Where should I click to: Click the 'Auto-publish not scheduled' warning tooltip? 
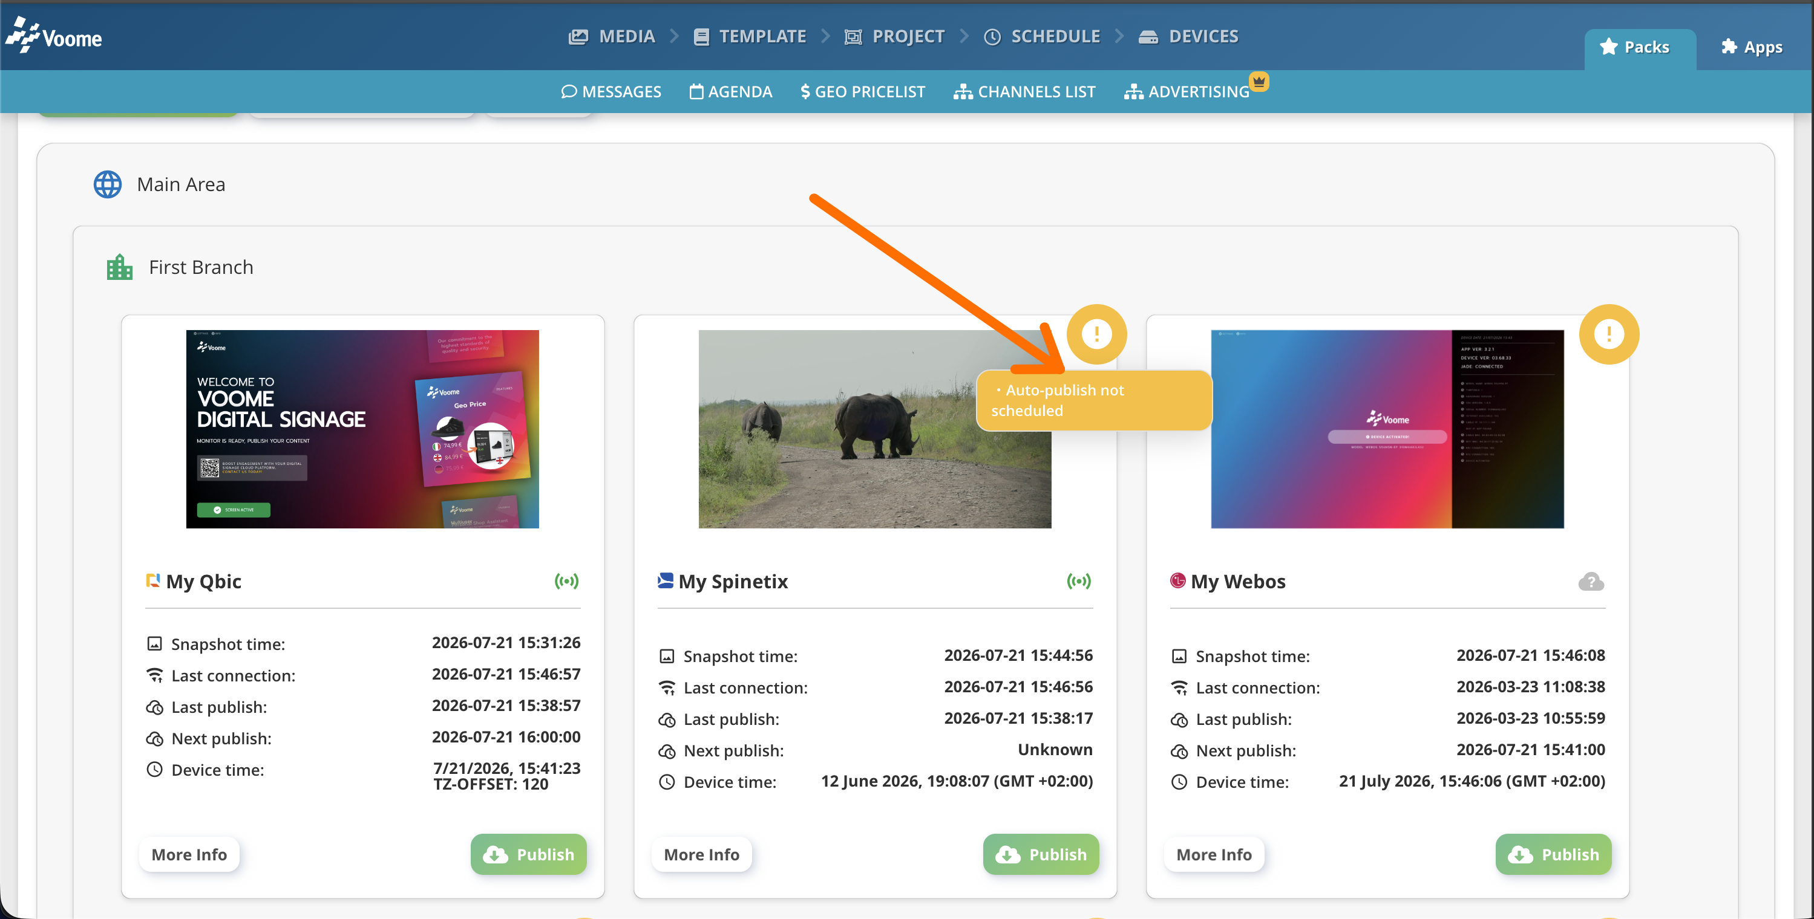tap(1093, 400)
